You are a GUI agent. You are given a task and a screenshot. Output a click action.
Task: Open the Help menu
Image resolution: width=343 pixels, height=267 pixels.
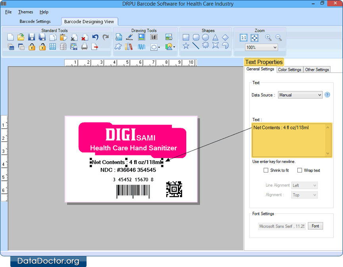coord(44,12)
